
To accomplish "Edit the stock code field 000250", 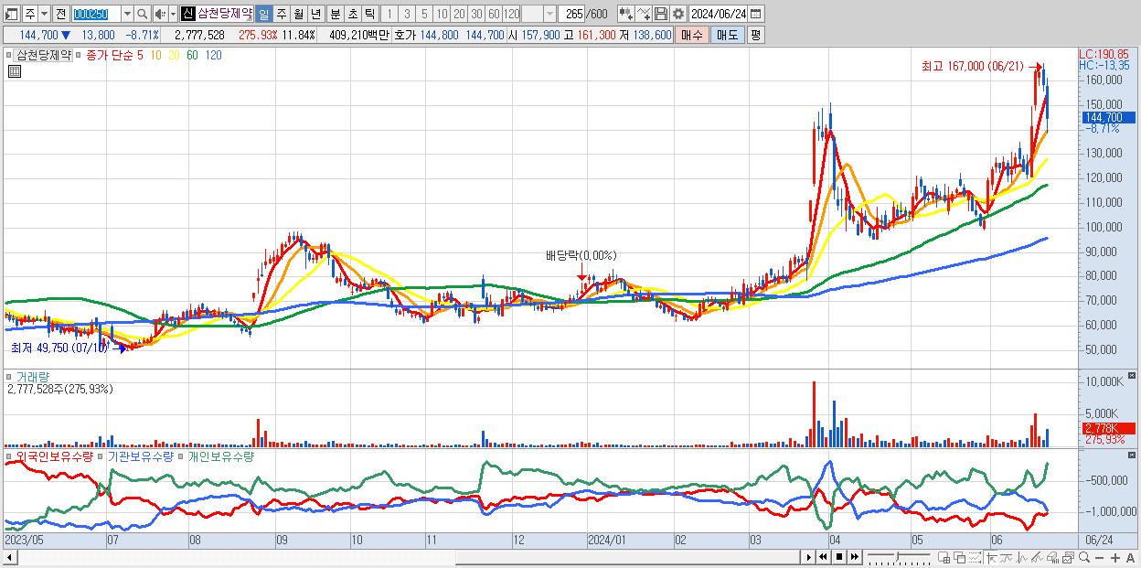I will (x=95, y=14).
